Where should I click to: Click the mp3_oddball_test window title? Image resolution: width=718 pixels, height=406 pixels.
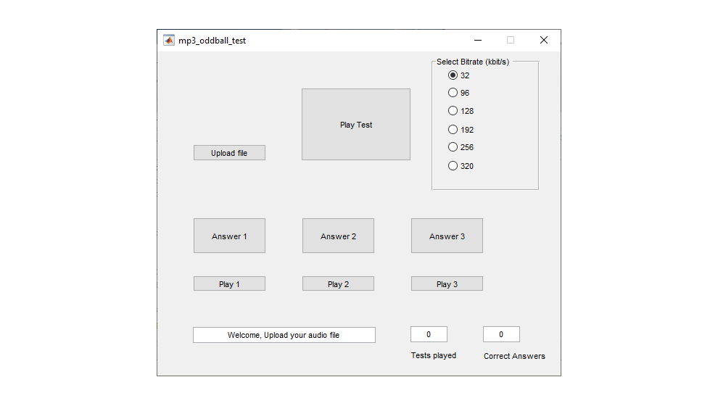(x=212, y=41)
